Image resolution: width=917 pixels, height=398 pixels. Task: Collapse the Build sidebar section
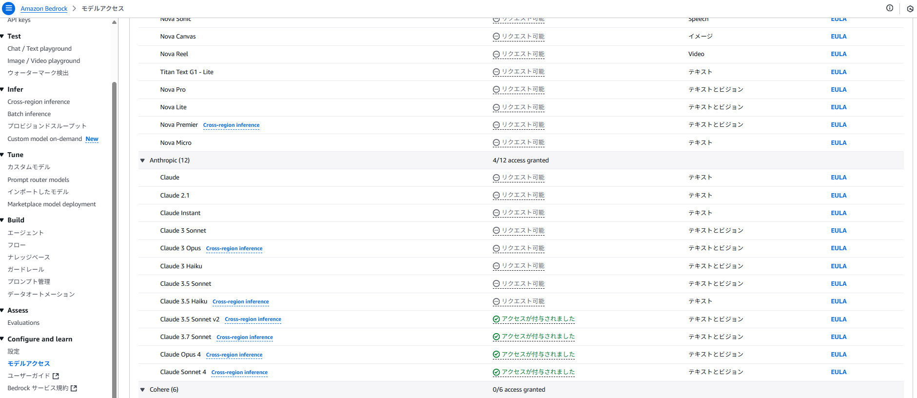click(x=2, y=220)
